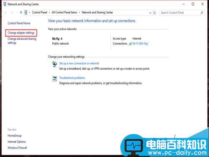Image resolution: width=209 pixels, height=157 pixels.
Task: Click the Access type Internet value
Action: (137, 39)
